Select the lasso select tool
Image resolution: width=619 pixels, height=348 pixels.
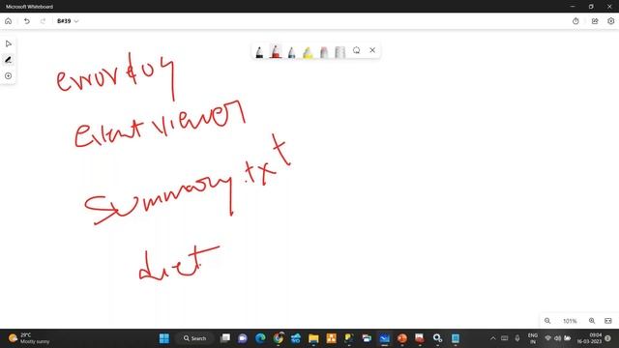(357, 50)
